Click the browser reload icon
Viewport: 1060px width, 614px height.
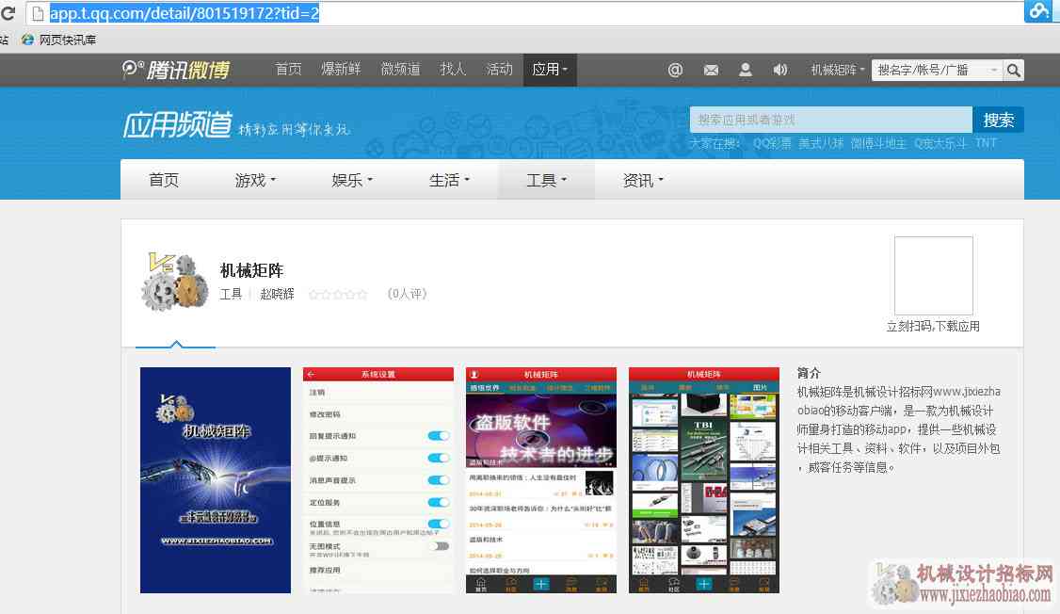[x=7, y=13]
